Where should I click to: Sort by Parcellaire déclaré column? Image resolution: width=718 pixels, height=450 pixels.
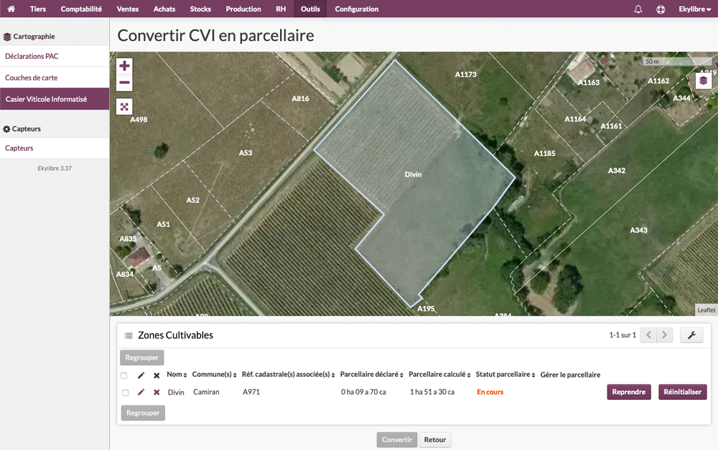[x=371, y=375]
